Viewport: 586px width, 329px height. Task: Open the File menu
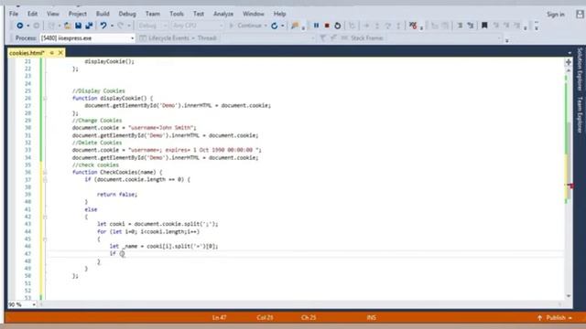point(14,14)
